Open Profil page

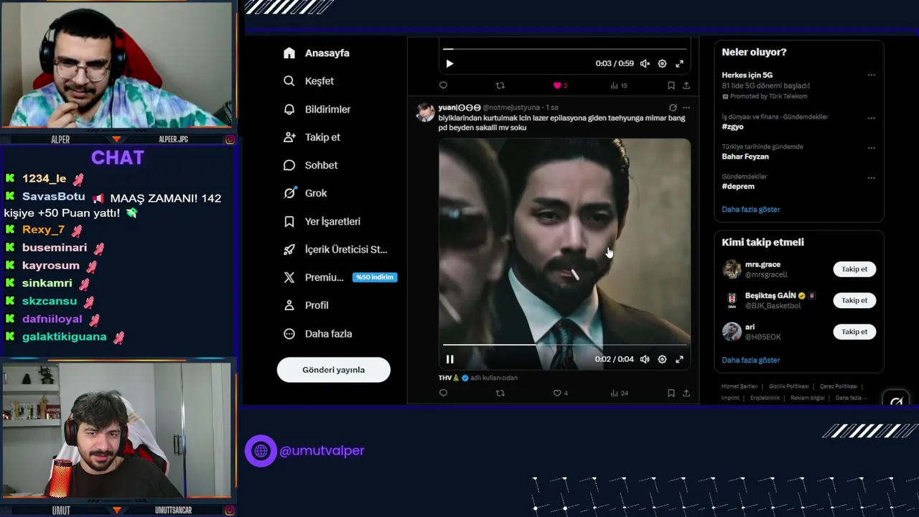coord(306,305)
